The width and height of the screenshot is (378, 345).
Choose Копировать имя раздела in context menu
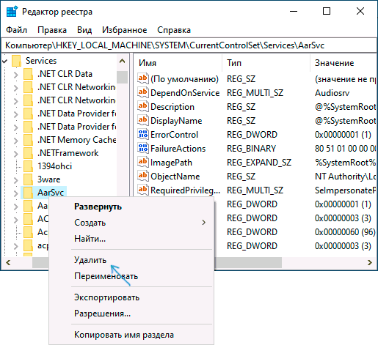pyautogui.click(x=124, y=335)
